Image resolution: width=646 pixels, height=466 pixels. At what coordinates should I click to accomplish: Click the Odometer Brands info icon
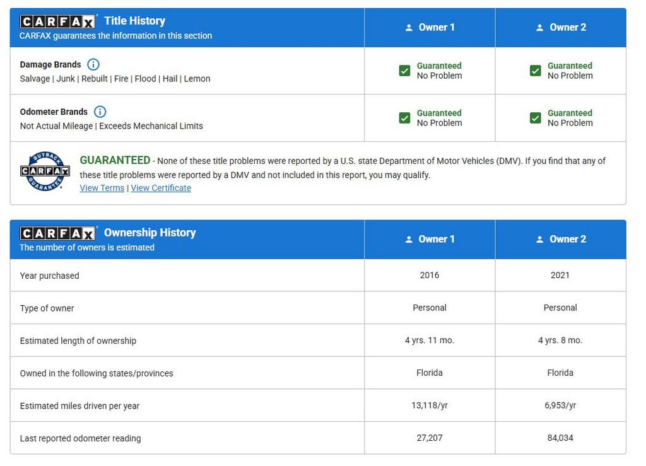(x=100, y=112)
